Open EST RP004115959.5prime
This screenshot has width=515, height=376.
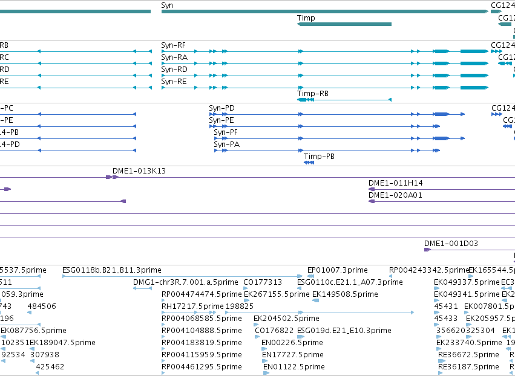(x=202, y=355)
